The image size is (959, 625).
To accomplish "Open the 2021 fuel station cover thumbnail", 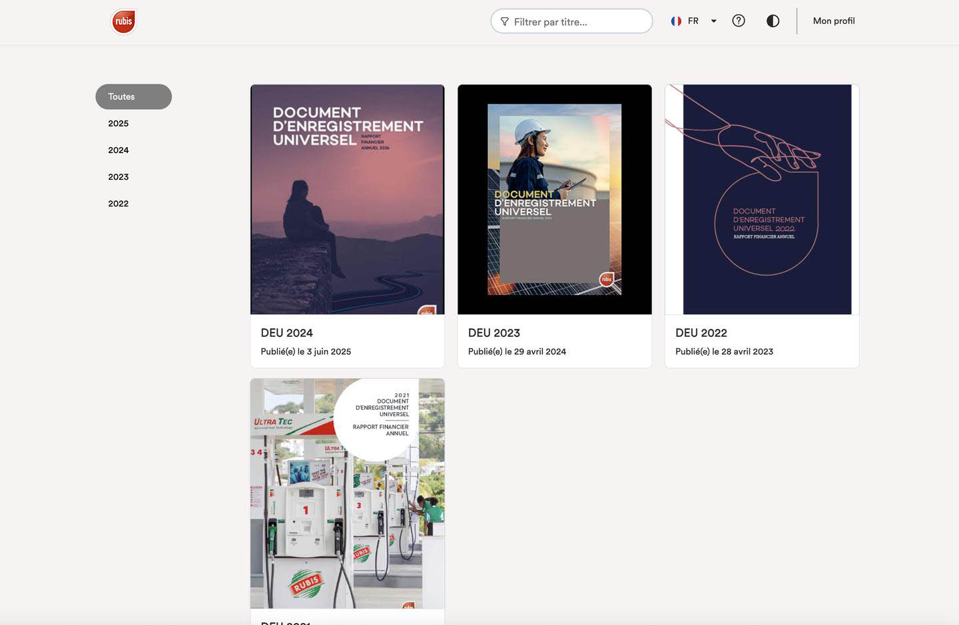I will (347, 493).
